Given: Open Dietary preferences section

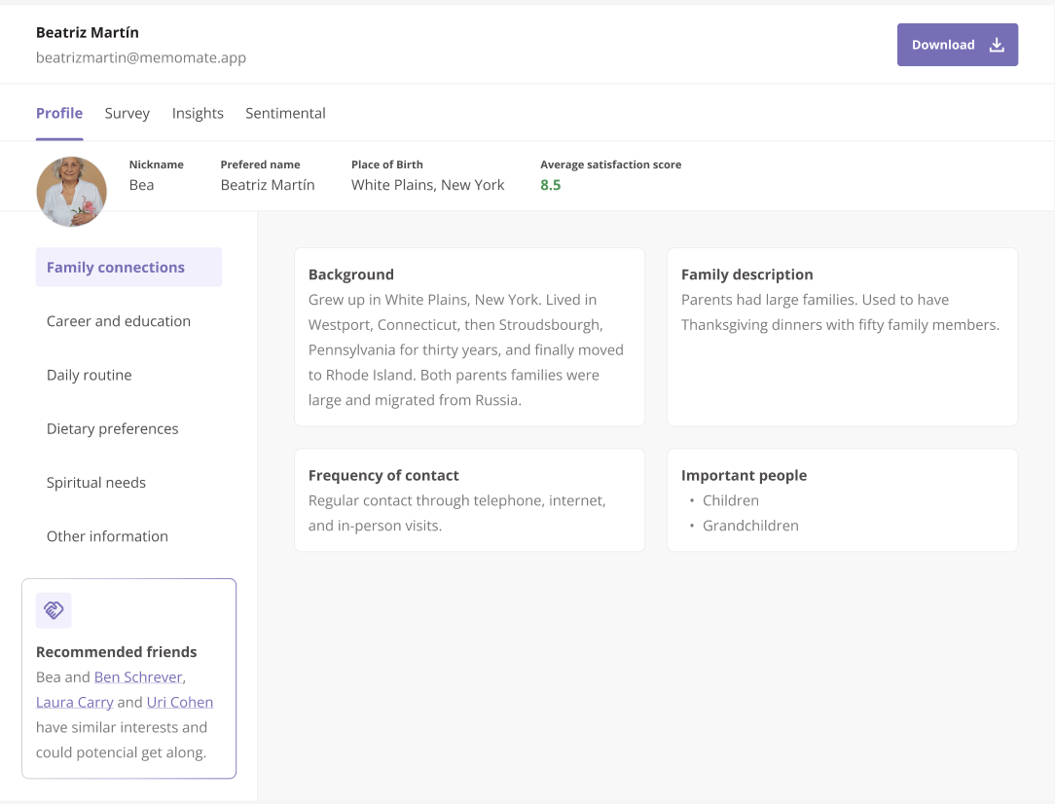Looking at the screenshot, I should 113,428.
